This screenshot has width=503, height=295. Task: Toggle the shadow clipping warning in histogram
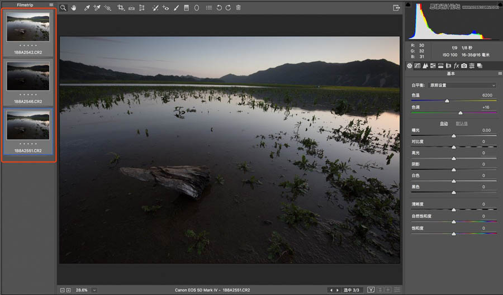tap(408, 4)
